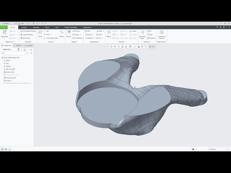This screenshot has width=231, height=173.
Task: Click Copy Geometry
Action: 26,35
